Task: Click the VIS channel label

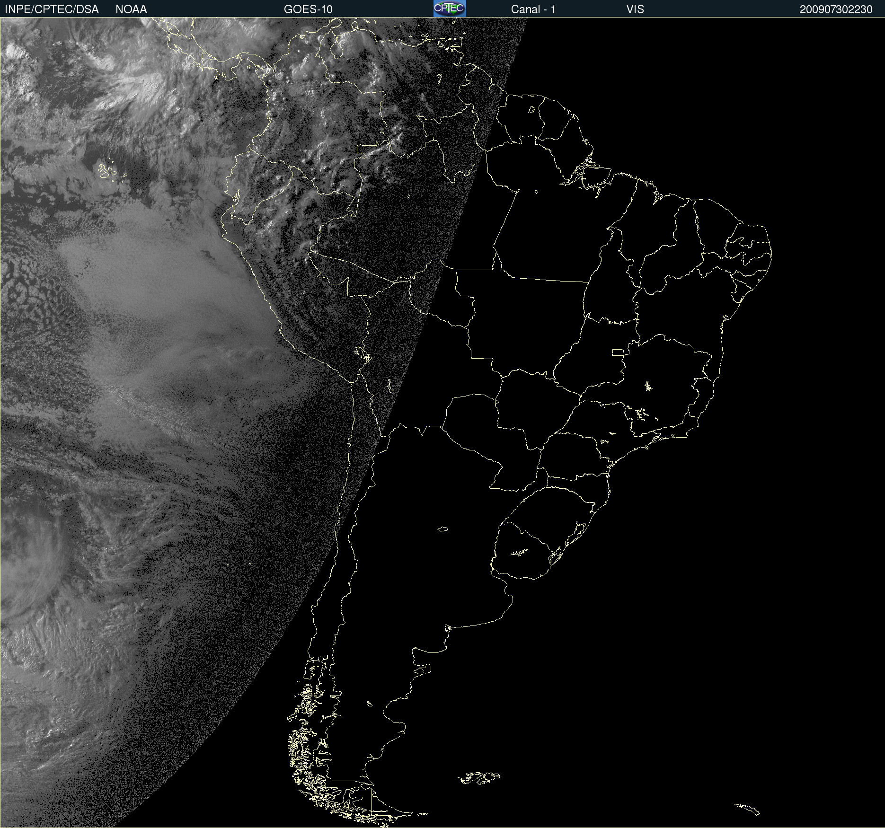Action: (x=635, y=9)
